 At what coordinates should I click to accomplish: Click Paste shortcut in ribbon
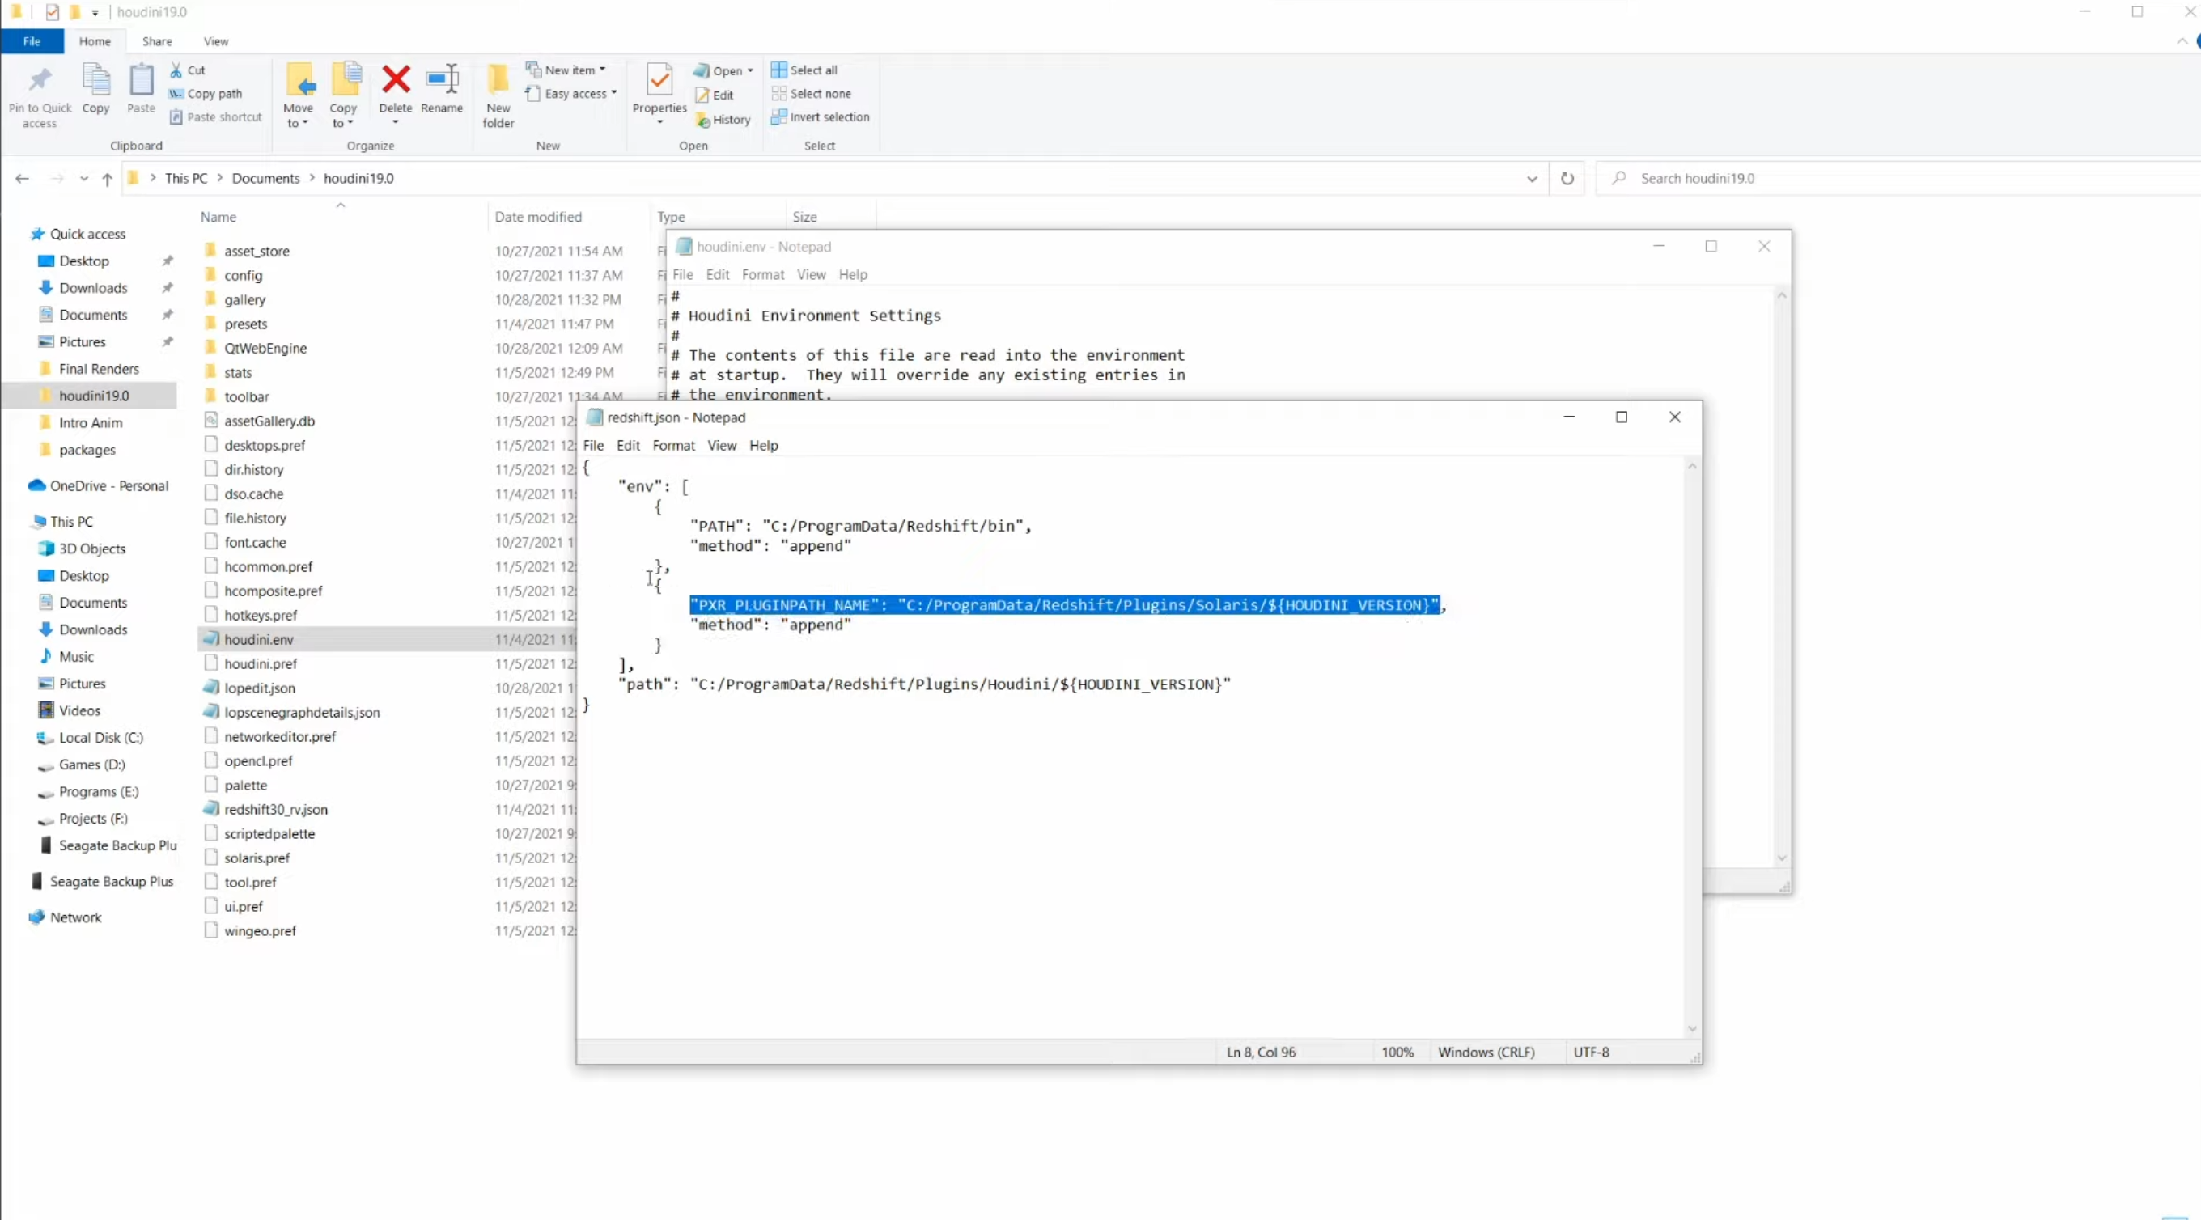coord(215,117)
